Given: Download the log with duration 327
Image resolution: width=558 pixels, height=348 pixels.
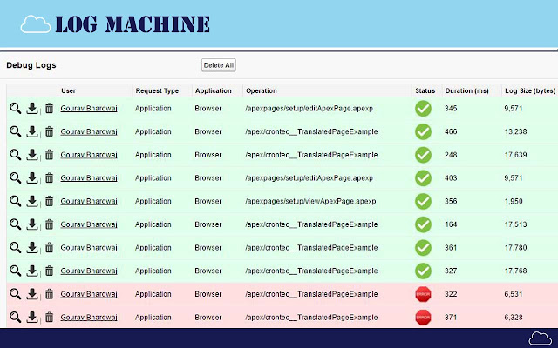Looking at the screenshot, I should coord(32,271).
